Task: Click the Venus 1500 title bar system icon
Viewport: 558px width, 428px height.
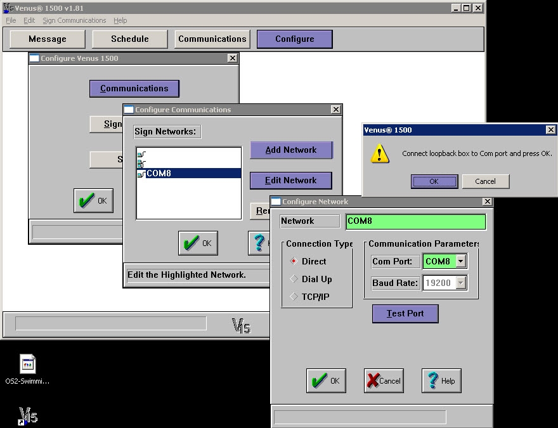Action: click(8, 8)
